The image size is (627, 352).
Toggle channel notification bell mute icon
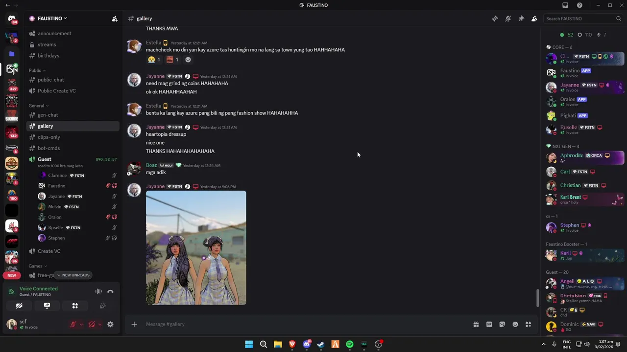pos(508,19)
